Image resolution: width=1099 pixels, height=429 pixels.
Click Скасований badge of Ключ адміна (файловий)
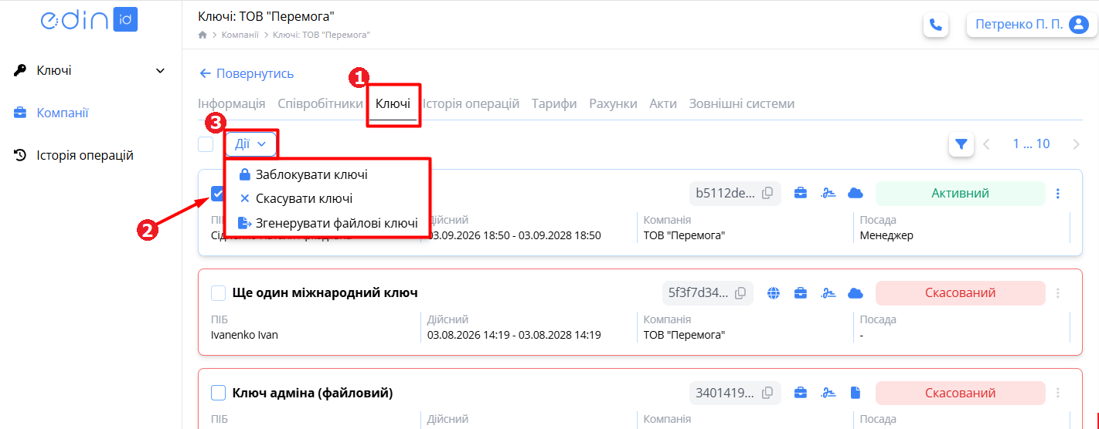[x=960, y=393]
